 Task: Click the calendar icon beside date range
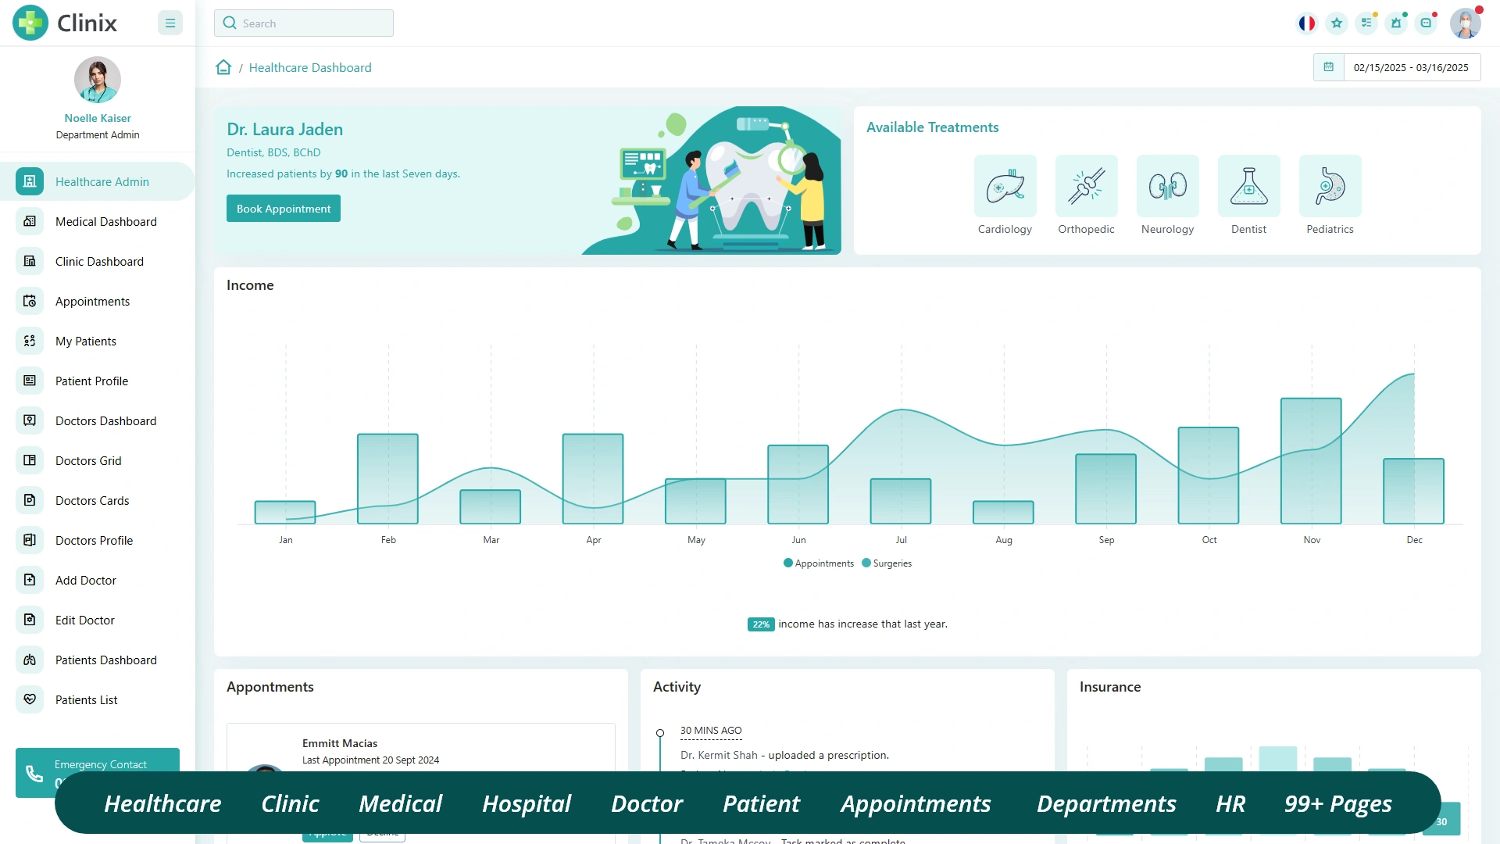(1328, 67)
